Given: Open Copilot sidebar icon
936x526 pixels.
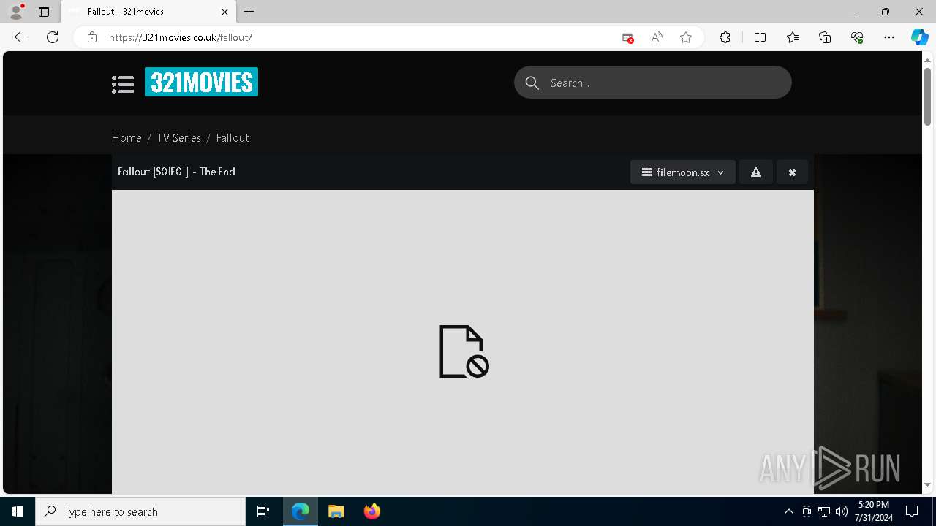Looking at the screenshot, I should pyautogui.click(x=919, y=37).
